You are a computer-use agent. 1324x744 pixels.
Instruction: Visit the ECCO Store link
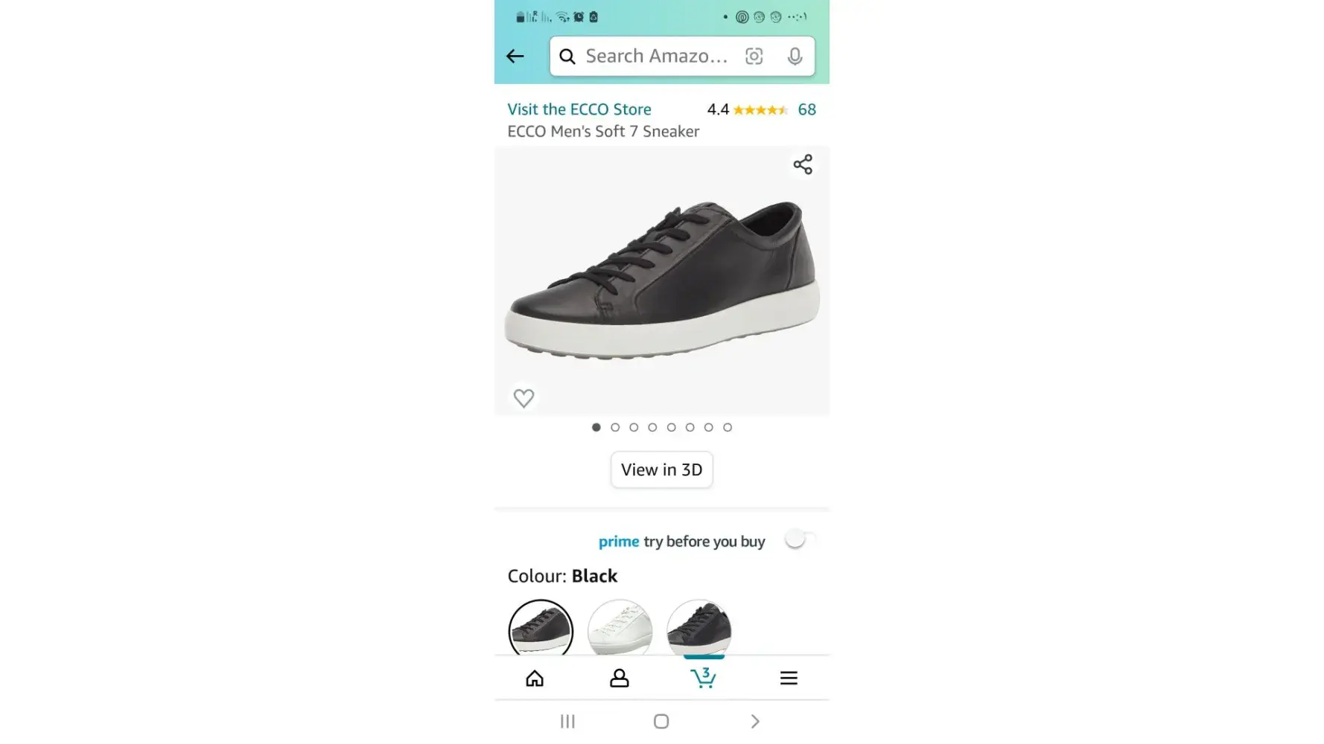coord(579,109)
